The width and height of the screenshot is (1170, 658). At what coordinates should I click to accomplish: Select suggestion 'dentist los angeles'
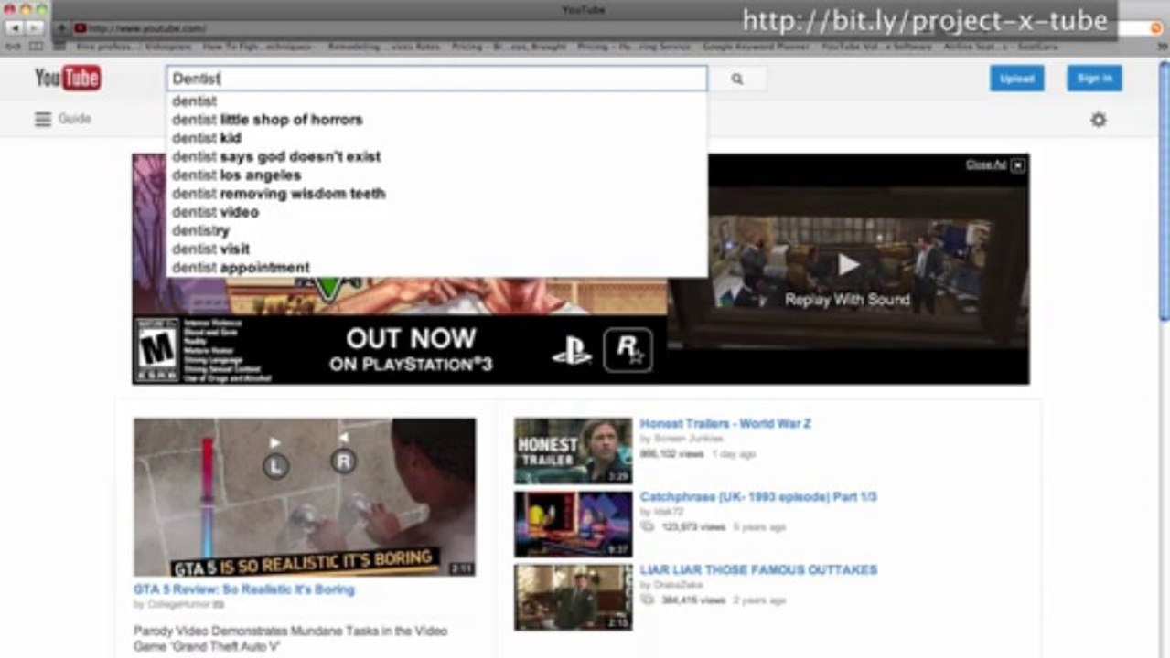pyautogui.click(x=436, y=175)
